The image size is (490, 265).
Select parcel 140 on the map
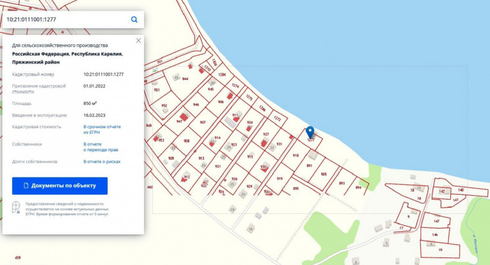[461, 189]
